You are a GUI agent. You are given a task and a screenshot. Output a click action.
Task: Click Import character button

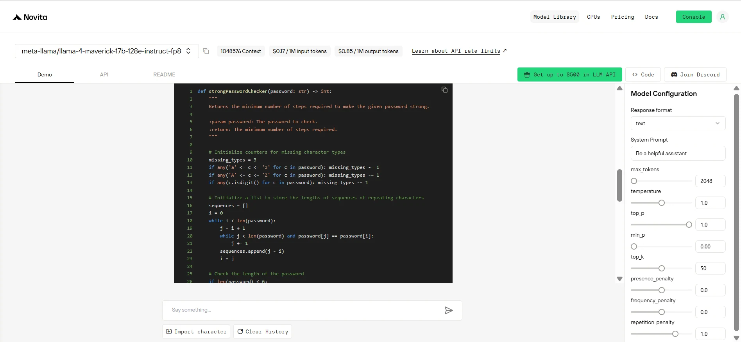tap(196, 331)
